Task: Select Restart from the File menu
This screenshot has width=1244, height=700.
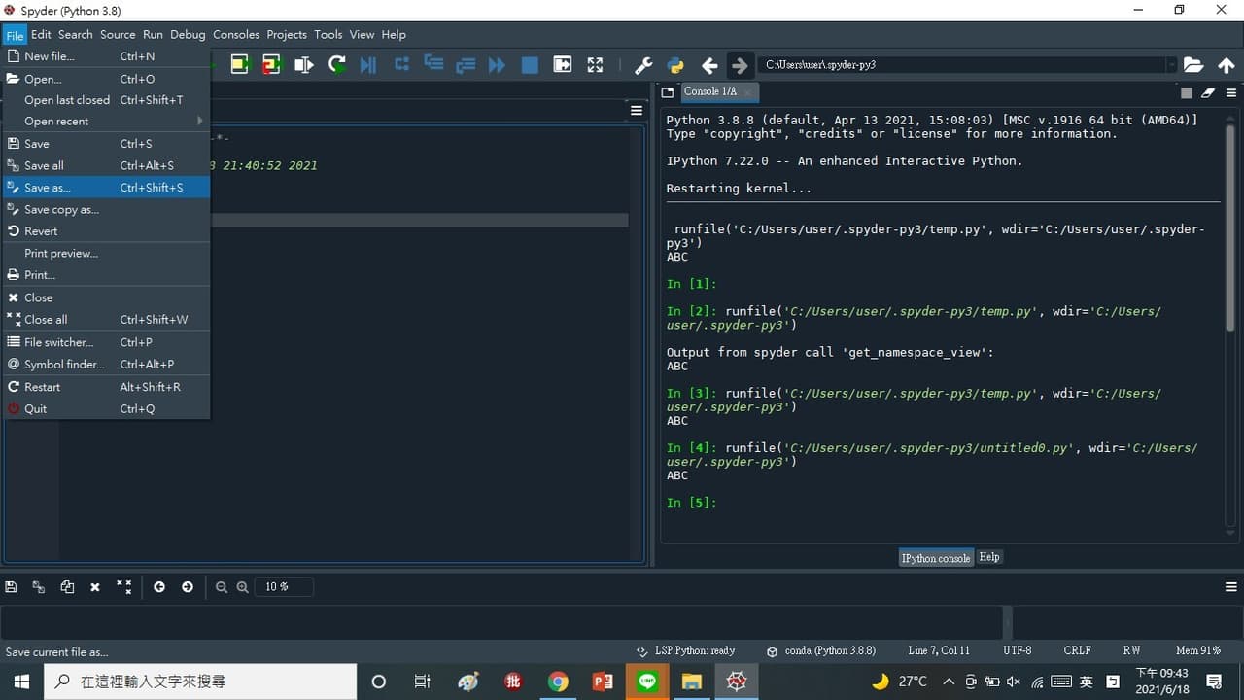Action: tap(106, 387)
